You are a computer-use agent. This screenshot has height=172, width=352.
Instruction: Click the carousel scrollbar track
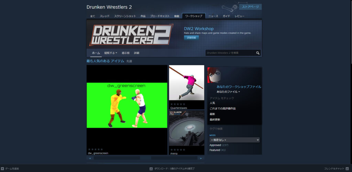coord(145,158)
